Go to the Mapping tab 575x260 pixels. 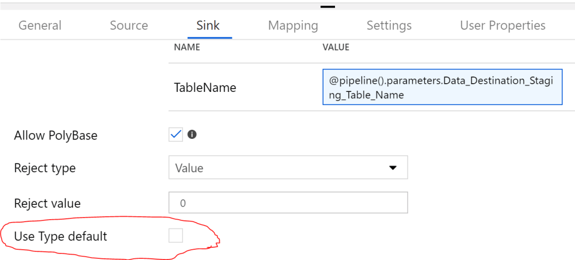click(x=293, y=25)
